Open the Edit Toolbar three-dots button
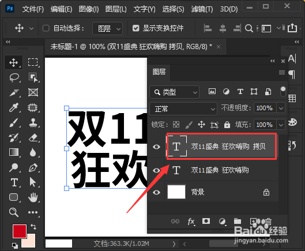Image resolution: width=305 pixels, height=251 pixels. (33, 212)
